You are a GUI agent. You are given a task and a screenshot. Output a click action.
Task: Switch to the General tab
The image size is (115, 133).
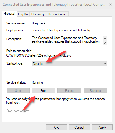coord(9,14)
